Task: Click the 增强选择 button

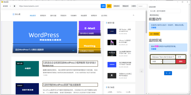Action: coord(126,6)
